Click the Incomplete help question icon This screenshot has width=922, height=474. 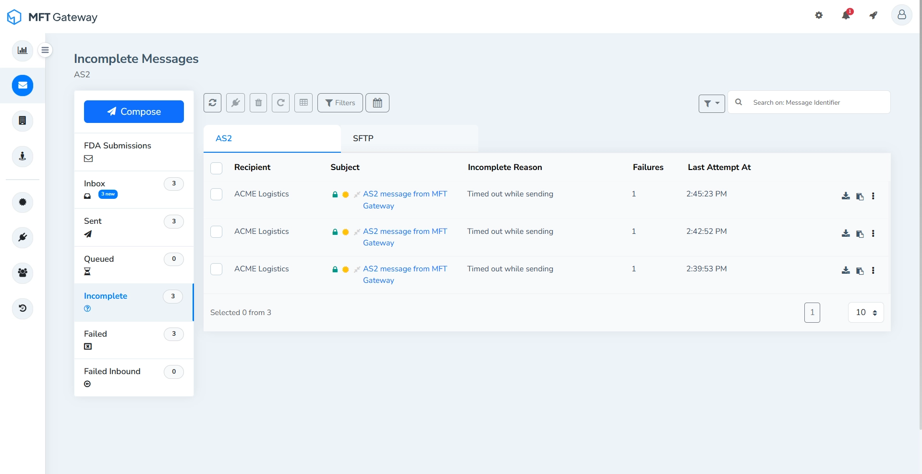click(x=87, y=309)
